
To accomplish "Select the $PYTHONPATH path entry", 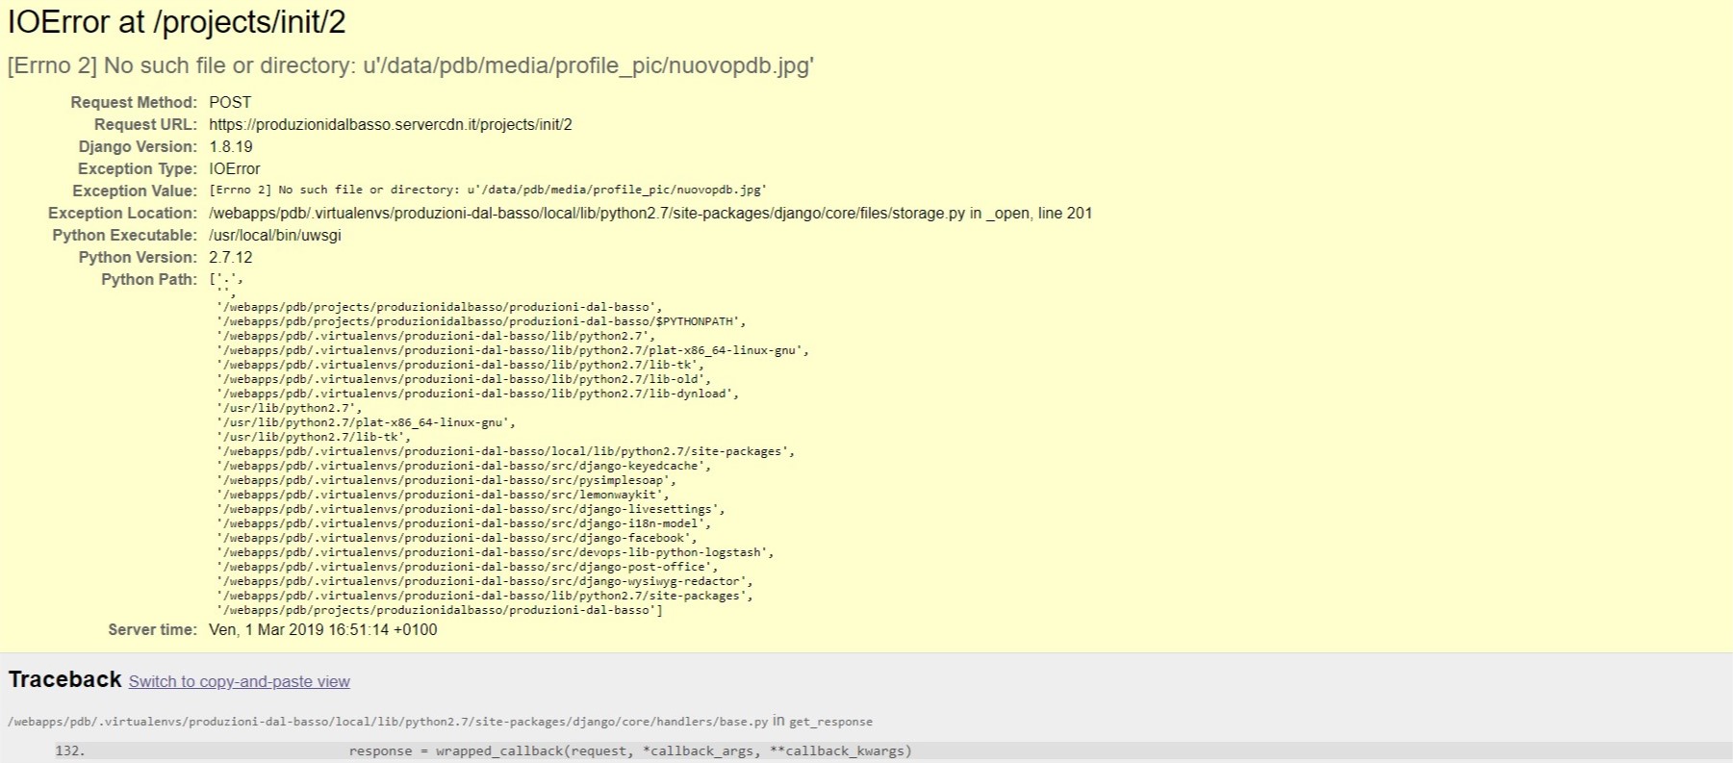I will (481, 321).
